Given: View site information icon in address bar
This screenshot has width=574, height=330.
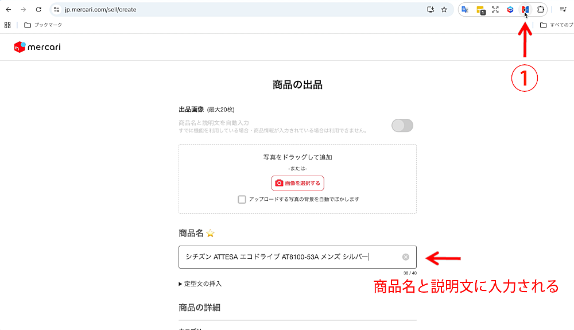Looking at the screenshot, I should pos(56,10).
